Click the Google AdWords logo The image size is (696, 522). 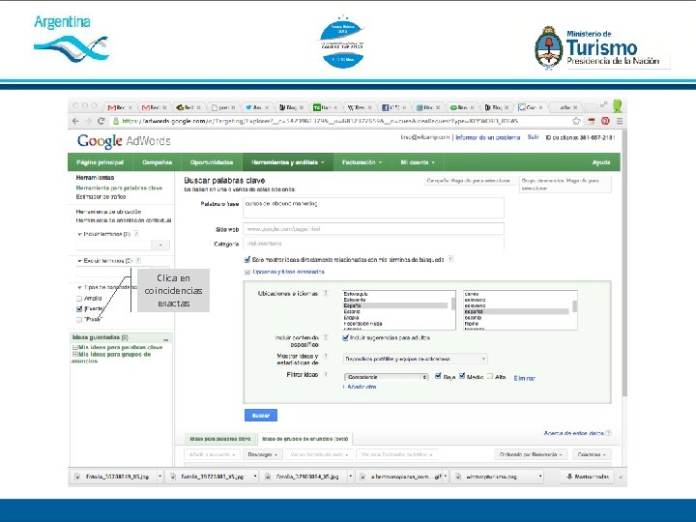point(124,141)
